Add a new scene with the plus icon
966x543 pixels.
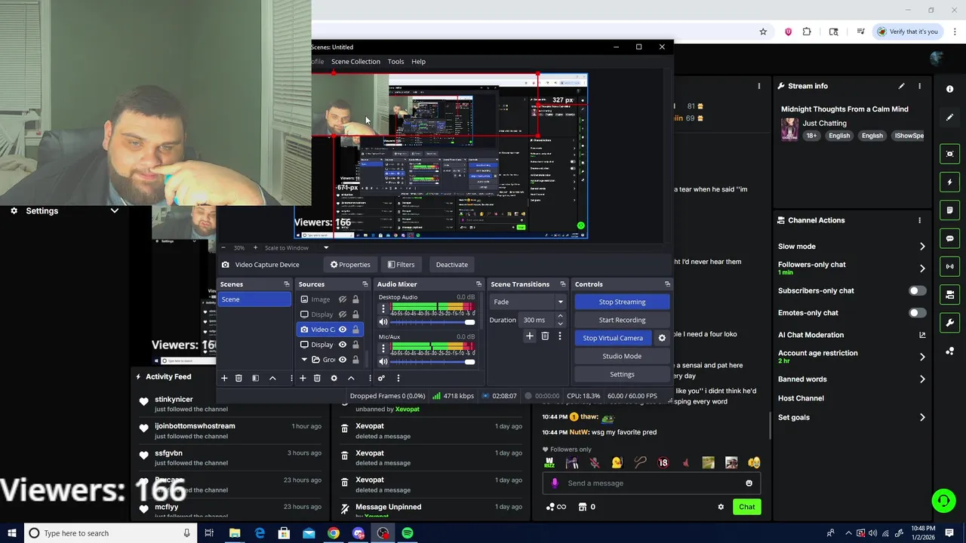point(224,378)
